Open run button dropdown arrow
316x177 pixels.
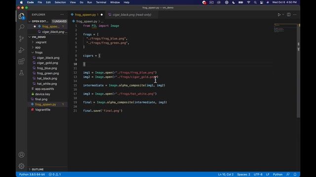coord(283,15)
